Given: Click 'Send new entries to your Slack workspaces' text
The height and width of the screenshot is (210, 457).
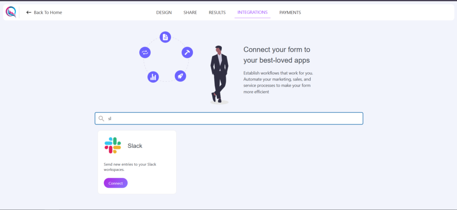Looking at the screenshot, I should (x=130, y=167).
